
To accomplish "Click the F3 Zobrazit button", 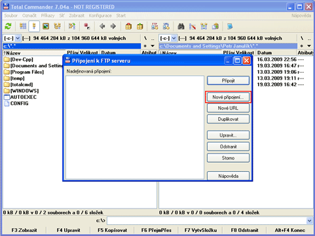I will pyautogui.click(x=24, y=230).
